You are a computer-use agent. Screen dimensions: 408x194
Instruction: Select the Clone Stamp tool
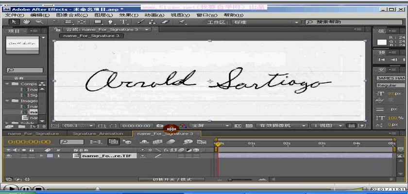click(x=153, y=22)
